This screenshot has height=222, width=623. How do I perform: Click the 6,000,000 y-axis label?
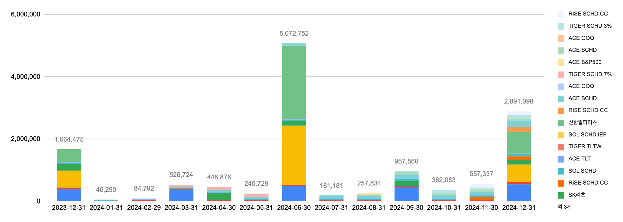tap(26, 14)
